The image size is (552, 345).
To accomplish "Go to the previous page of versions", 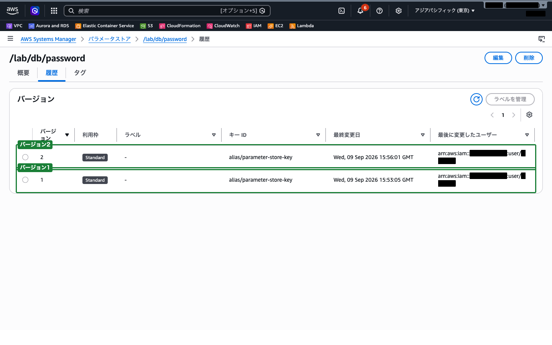I will 492,115.
